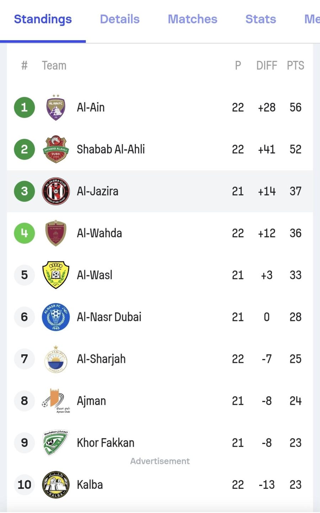
Task: View the Al-Nasr Dubai team page
Action: [x=109, y=317]
